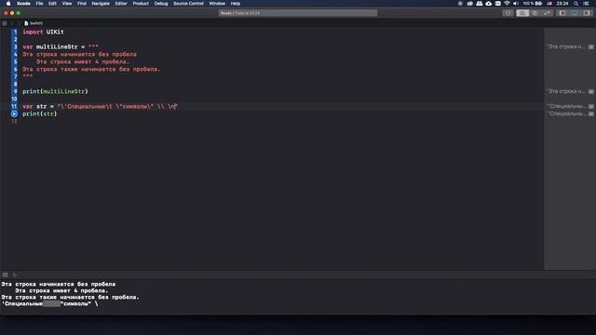Show inline result for print(multiLineStr) line

(x=591, y=91)
